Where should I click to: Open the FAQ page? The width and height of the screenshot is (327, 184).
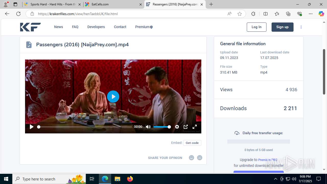75,27
